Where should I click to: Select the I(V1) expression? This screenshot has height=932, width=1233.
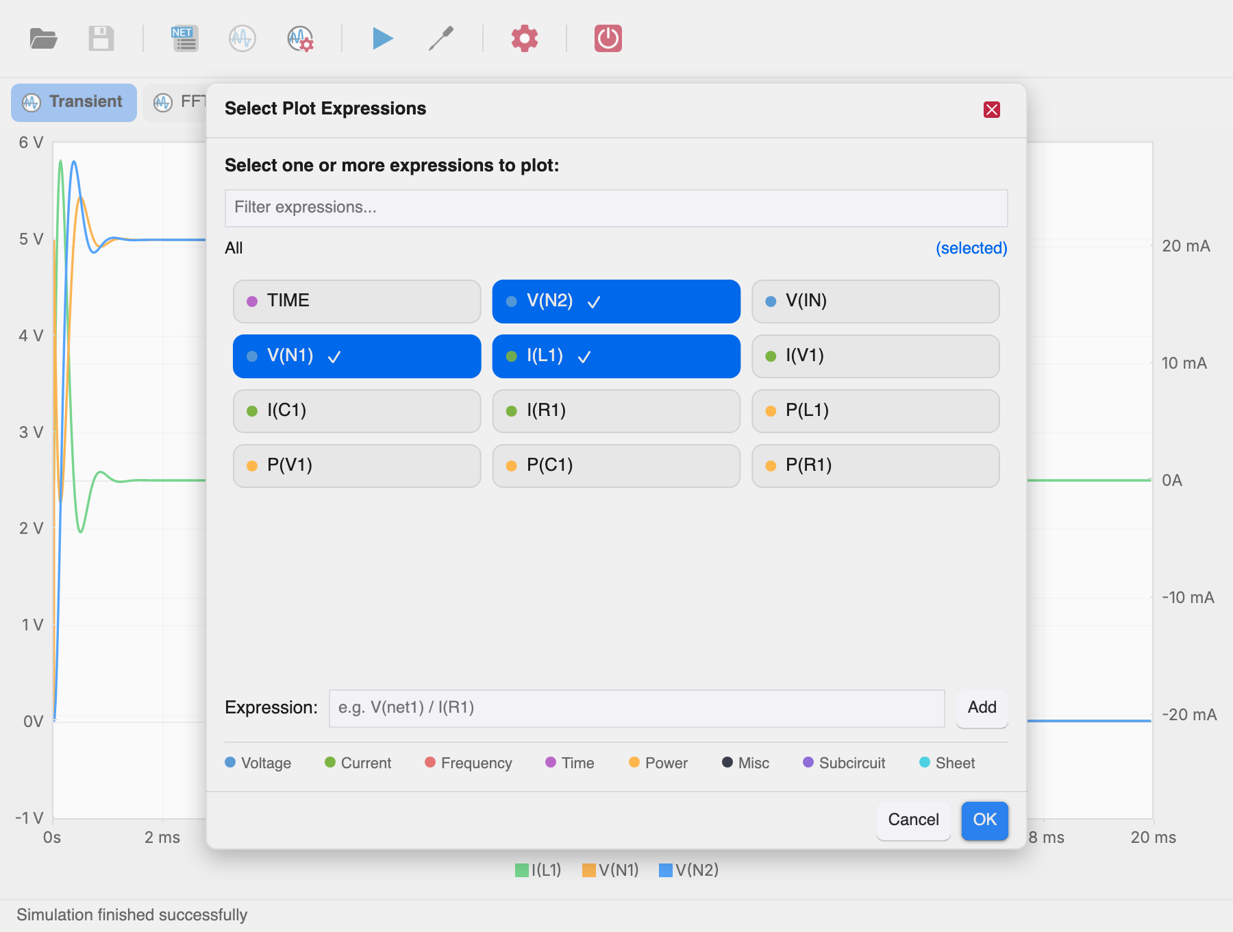pos(875,356)
